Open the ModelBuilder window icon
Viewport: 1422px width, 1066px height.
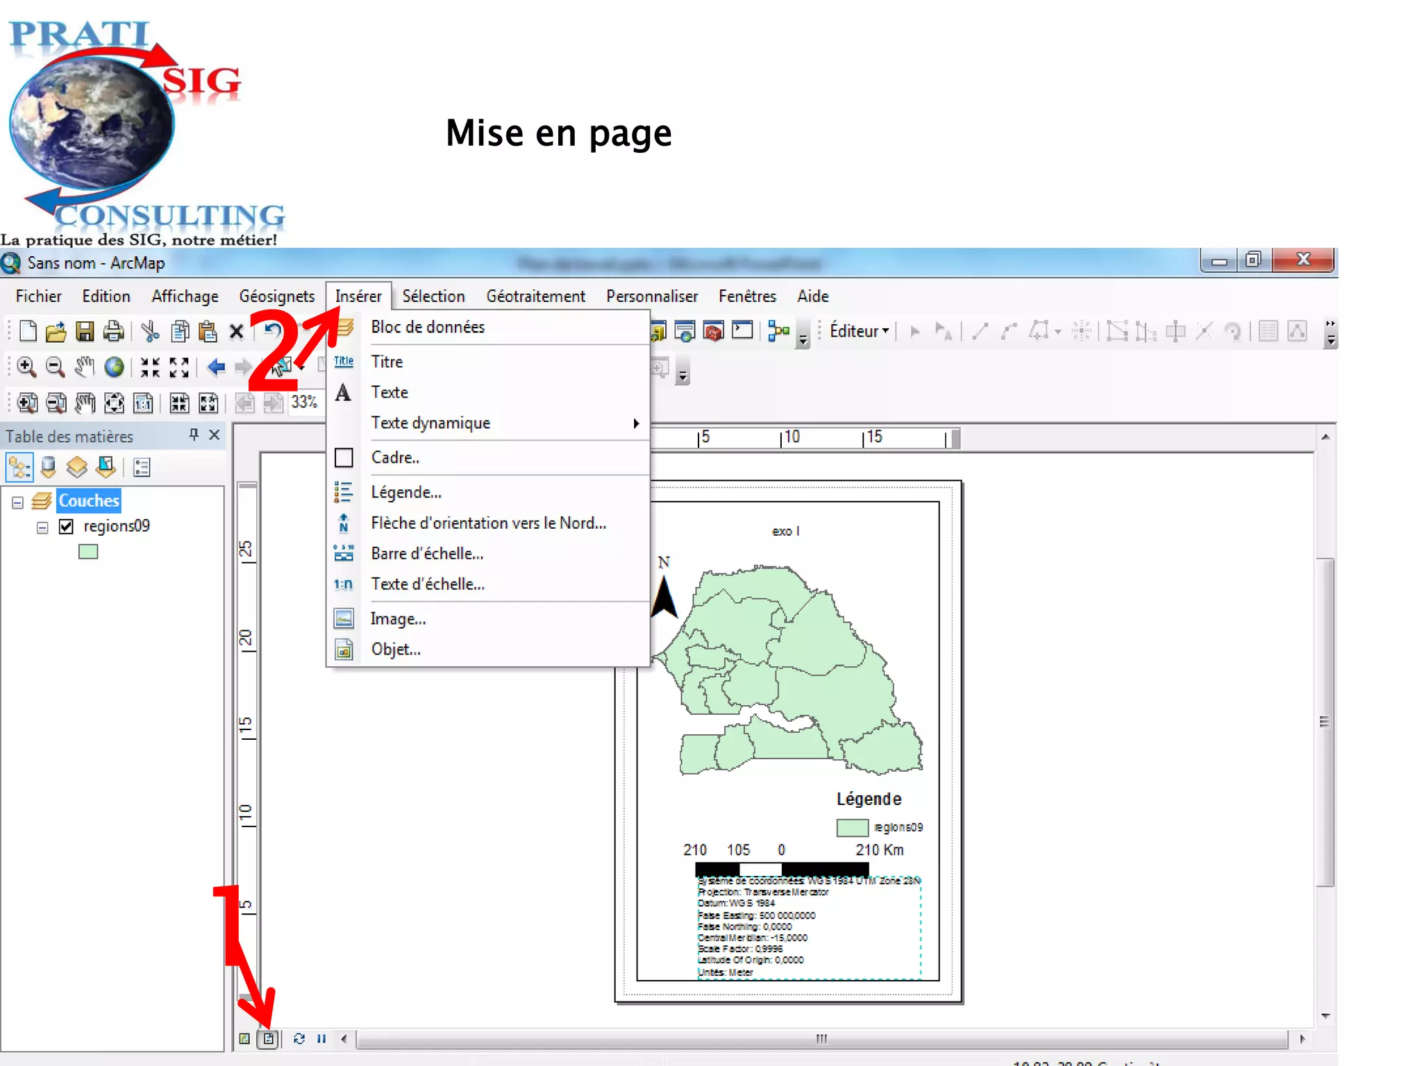click(779, 331)
